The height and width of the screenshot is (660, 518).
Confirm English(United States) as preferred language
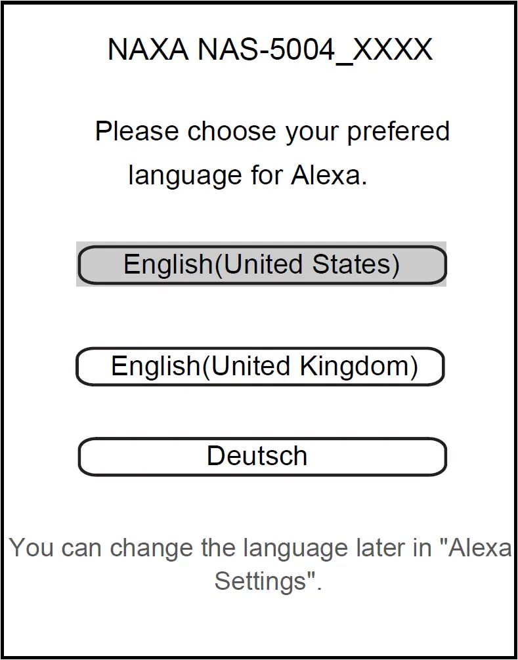click(x=262, y=265)
